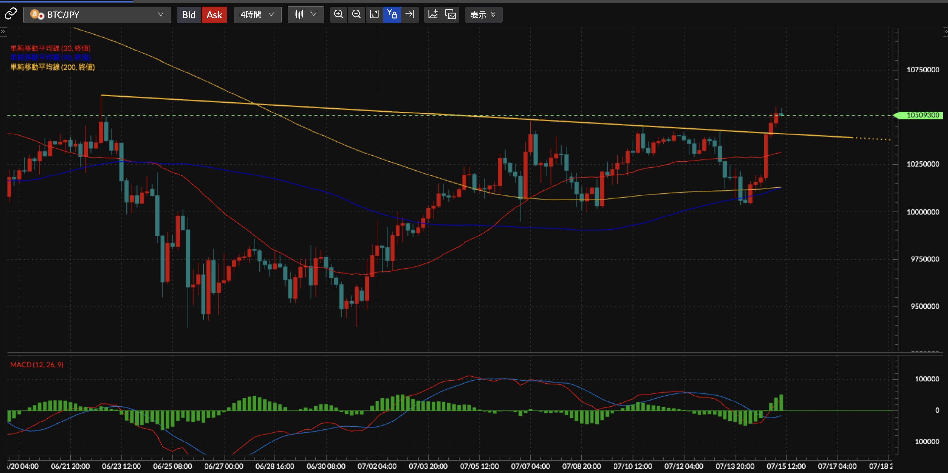Screen dimensions: 948x473
Task: Click the 10250000 price axis label
Action: pyautogui.click(x=923, y=164)
